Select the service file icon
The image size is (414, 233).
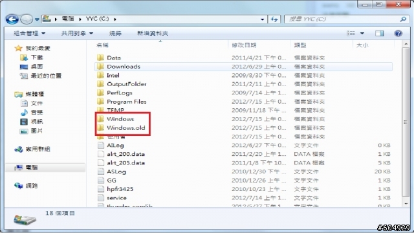pos(101,197)
